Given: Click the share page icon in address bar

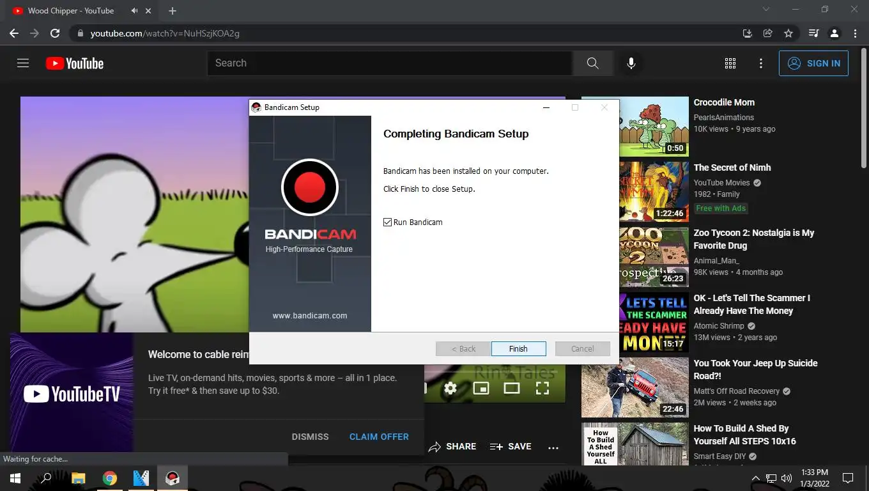Looking at the screenshot, I should pyautogui.click(x=768, y=33).
